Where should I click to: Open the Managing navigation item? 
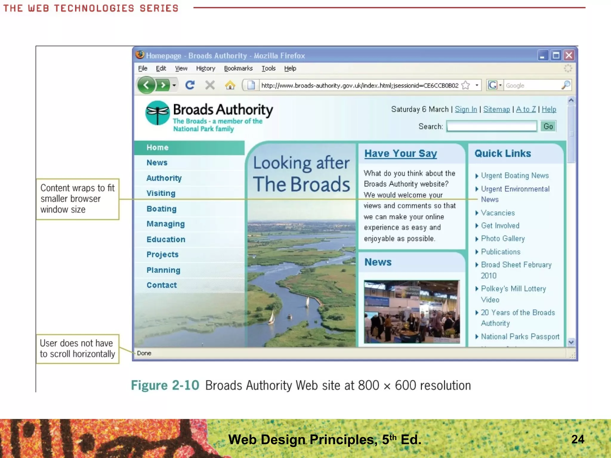pos(189,224)
